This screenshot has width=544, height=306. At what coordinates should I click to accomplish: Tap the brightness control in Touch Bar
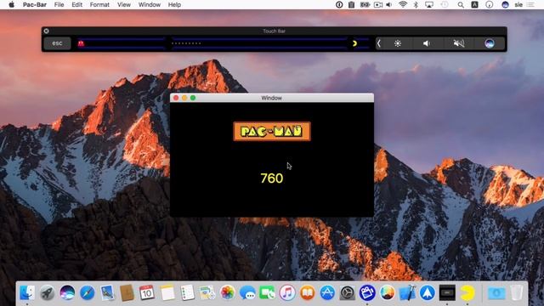tap(398, 43)
